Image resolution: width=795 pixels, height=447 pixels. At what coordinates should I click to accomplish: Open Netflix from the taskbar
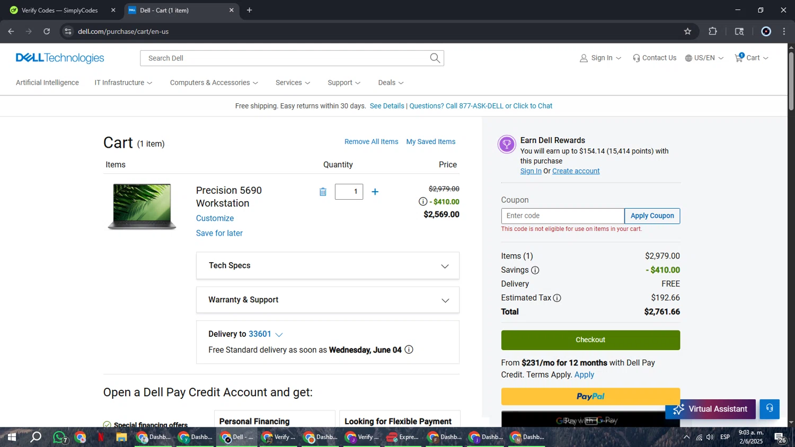coord(101,437)
